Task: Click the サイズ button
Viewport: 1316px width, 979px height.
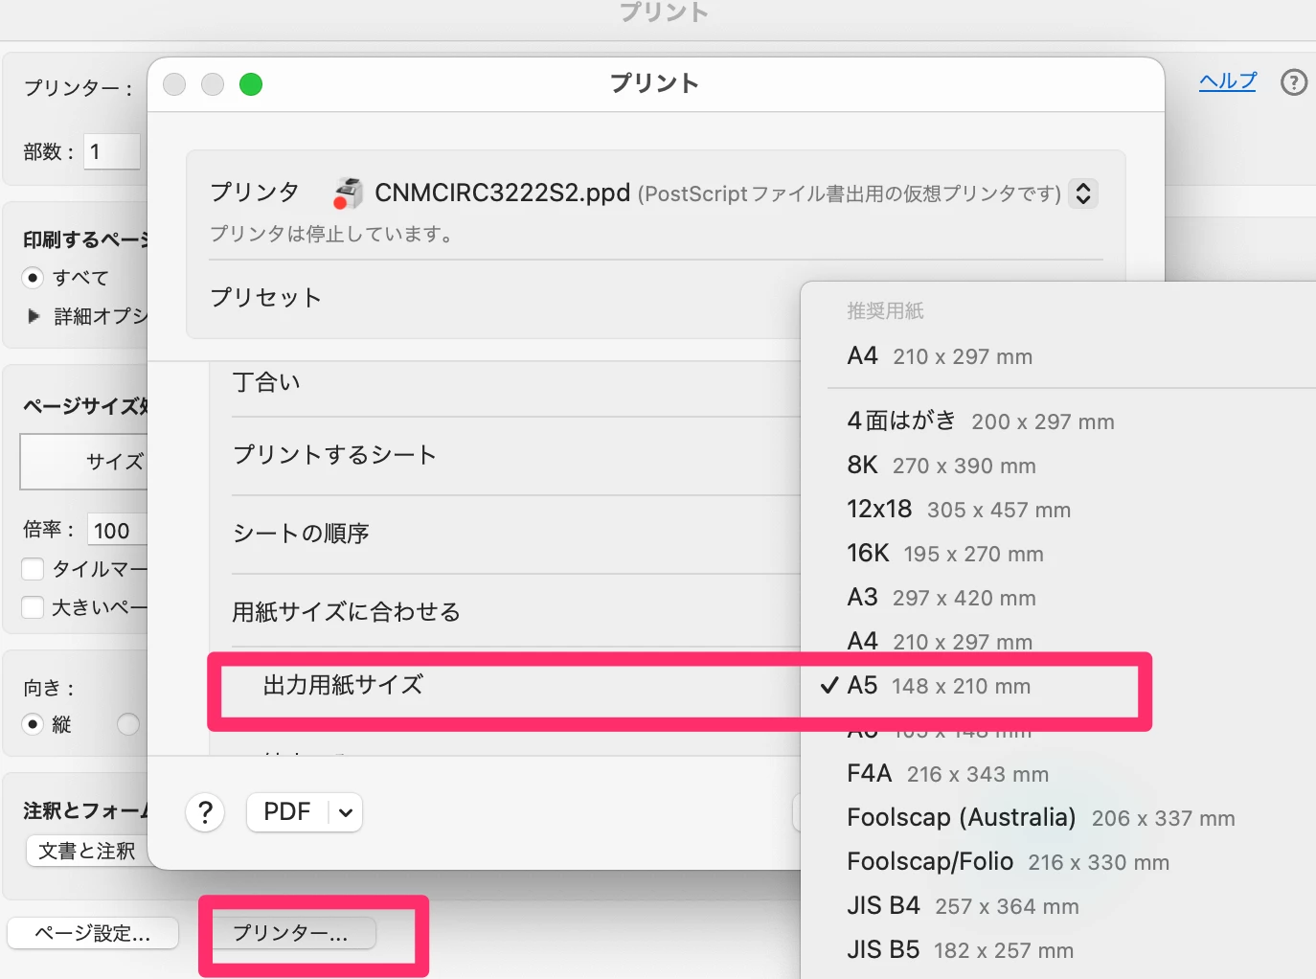Action: [x=84, y=462]
